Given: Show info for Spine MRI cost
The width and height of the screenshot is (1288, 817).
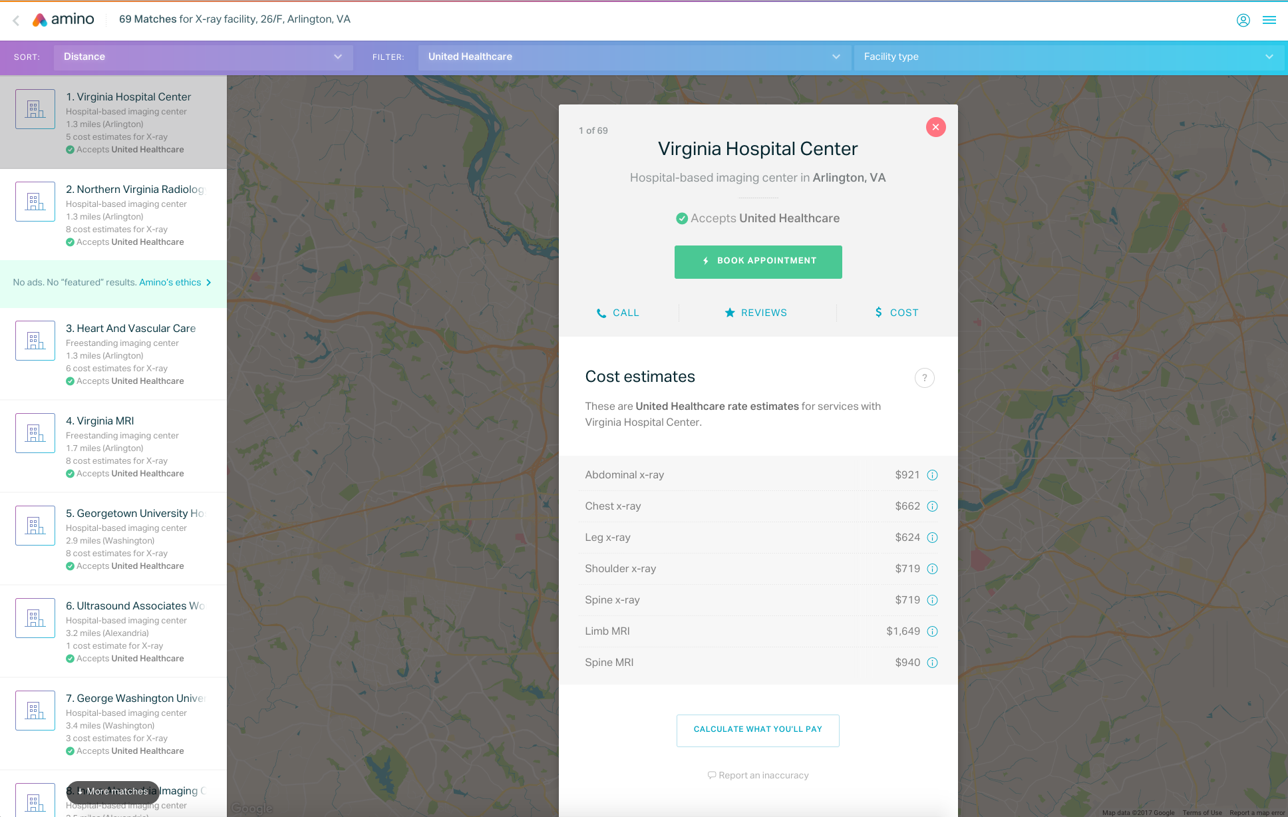Looking at the screenshot, I should [x=932, y=663].
